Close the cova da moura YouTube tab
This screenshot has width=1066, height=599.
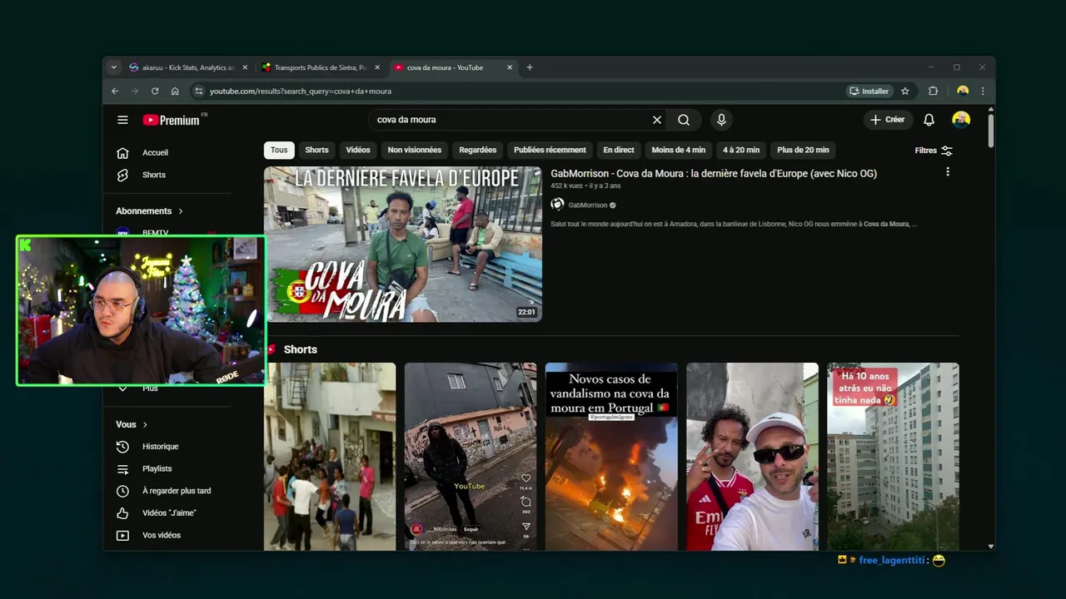(510, 67)
